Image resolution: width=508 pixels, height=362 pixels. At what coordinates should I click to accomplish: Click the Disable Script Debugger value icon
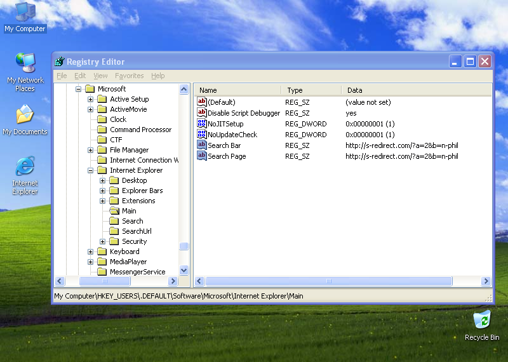201,113
